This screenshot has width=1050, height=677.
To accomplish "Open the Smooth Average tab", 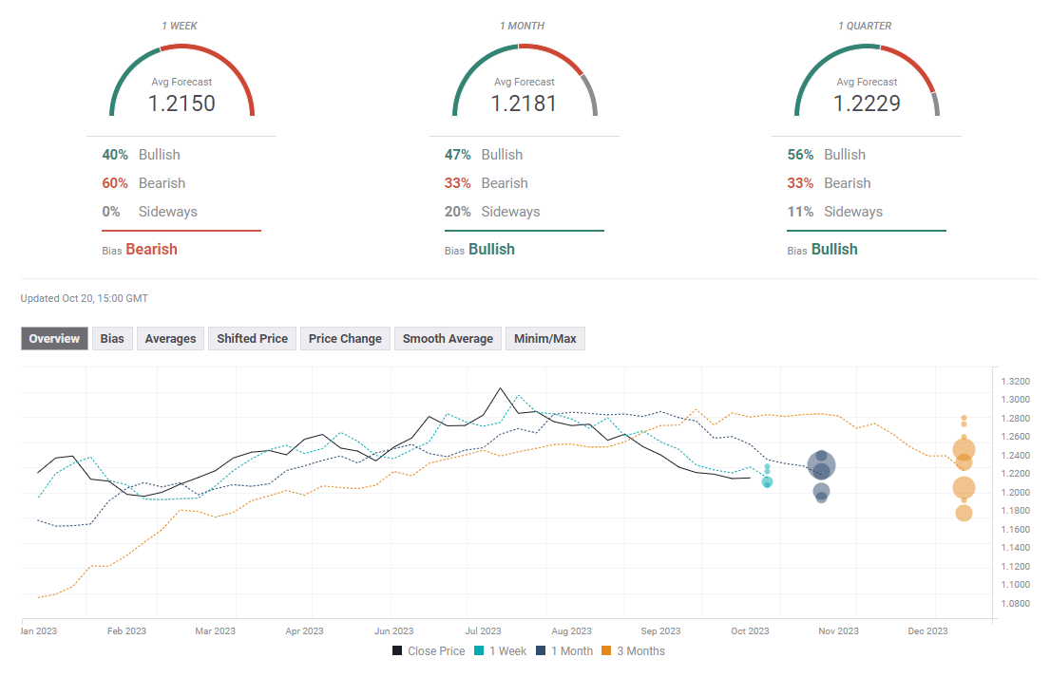I will pos(448,339).
